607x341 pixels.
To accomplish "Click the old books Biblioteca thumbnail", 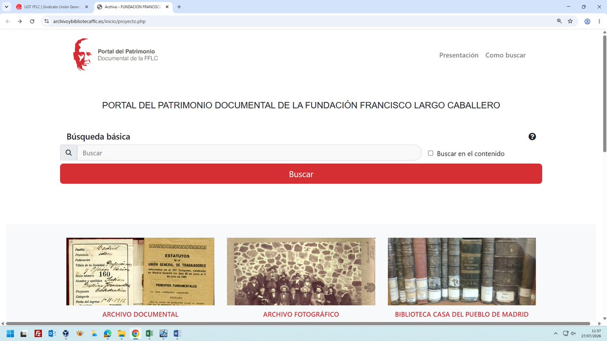I will 462,272.
